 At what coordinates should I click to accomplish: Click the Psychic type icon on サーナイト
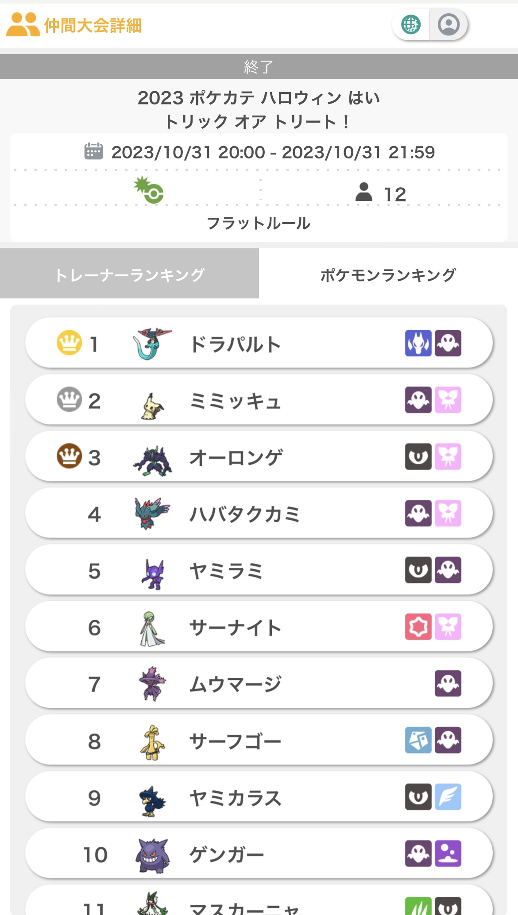pyautogui.click(x=418, y=626)
